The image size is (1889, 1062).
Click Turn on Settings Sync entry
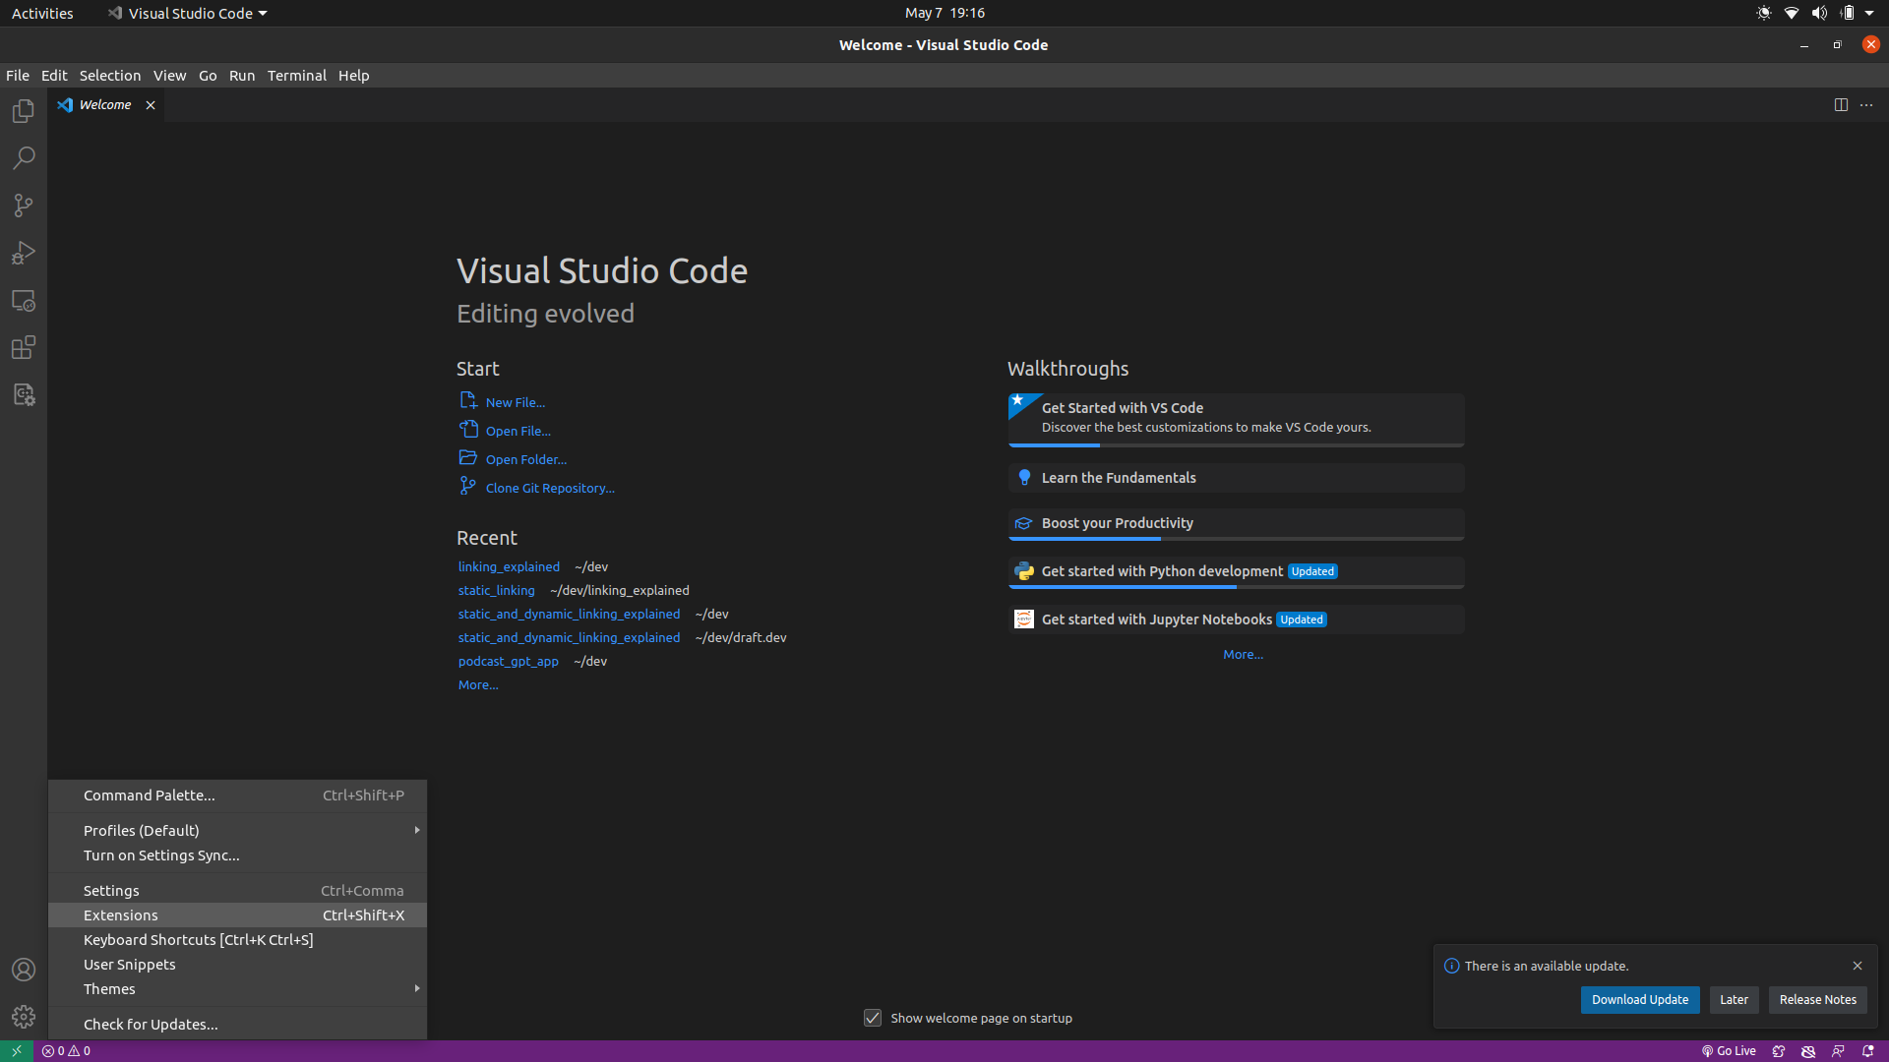(161, 855)
